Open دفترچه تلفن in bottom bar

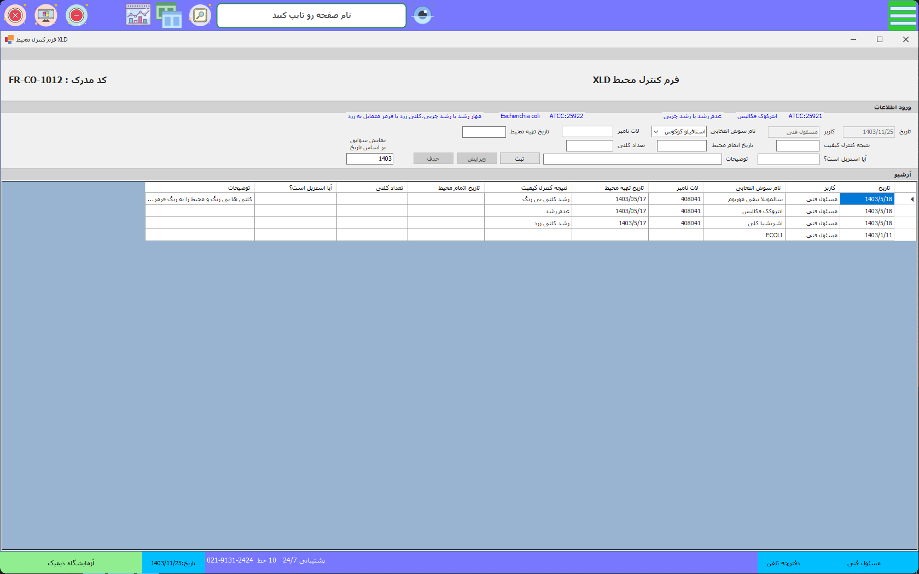(x=783, y=563)
